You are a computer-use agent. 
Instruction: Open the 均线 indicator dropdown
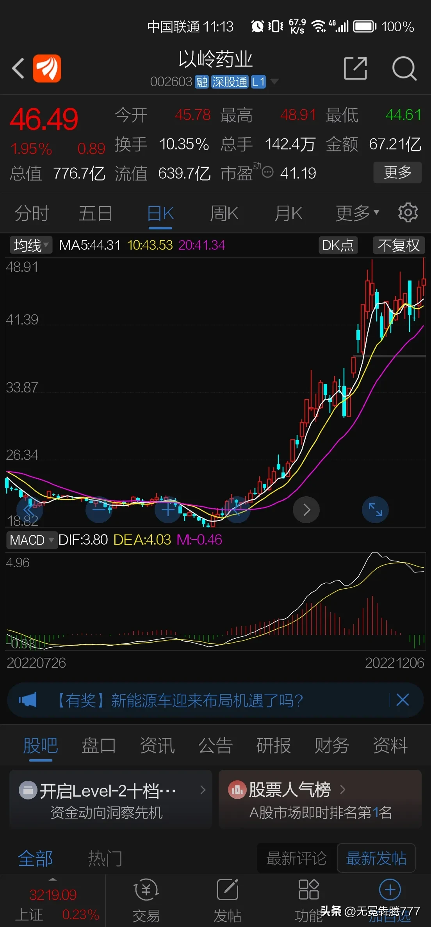(x=31, y=245)
